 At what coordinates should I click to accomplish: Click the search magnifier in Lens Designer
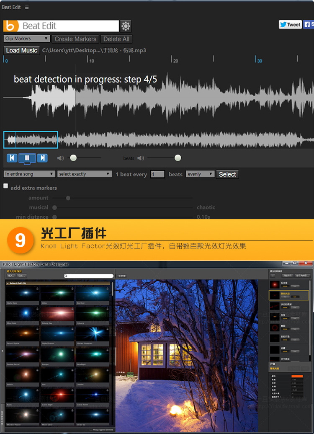(x=66, y=276)
